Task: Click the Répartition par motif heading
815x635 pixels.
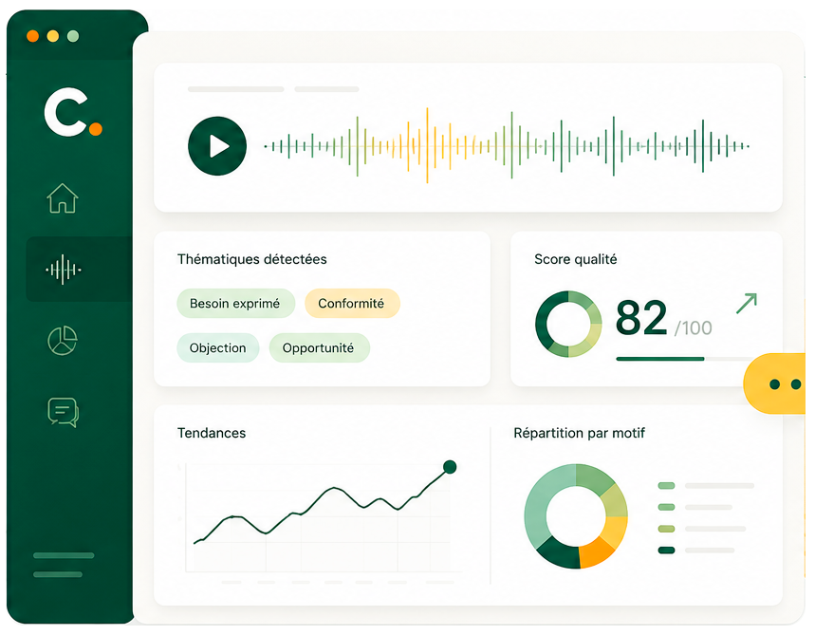Action: (x=579, y=433)
